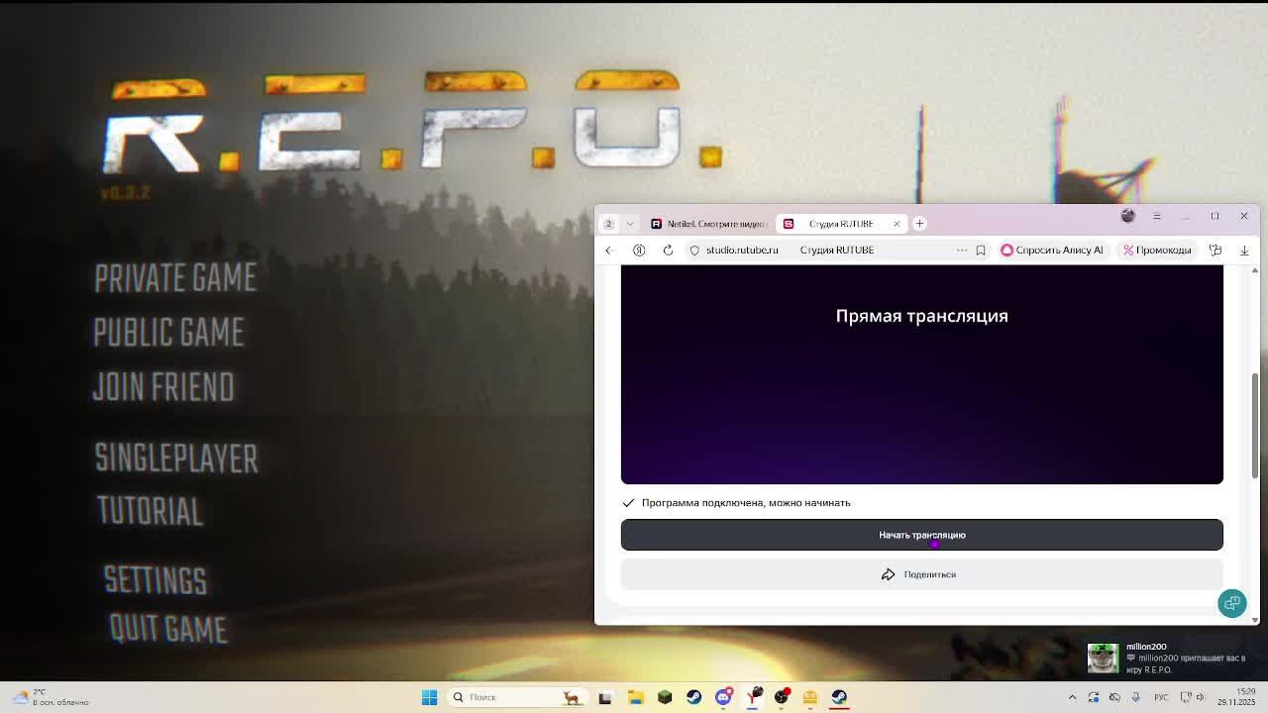Image resolution: width=1268 pixels, height=713 pixels.
Task: Click the browser page vertical scrollbar
Action: (x=1255, y=426)
